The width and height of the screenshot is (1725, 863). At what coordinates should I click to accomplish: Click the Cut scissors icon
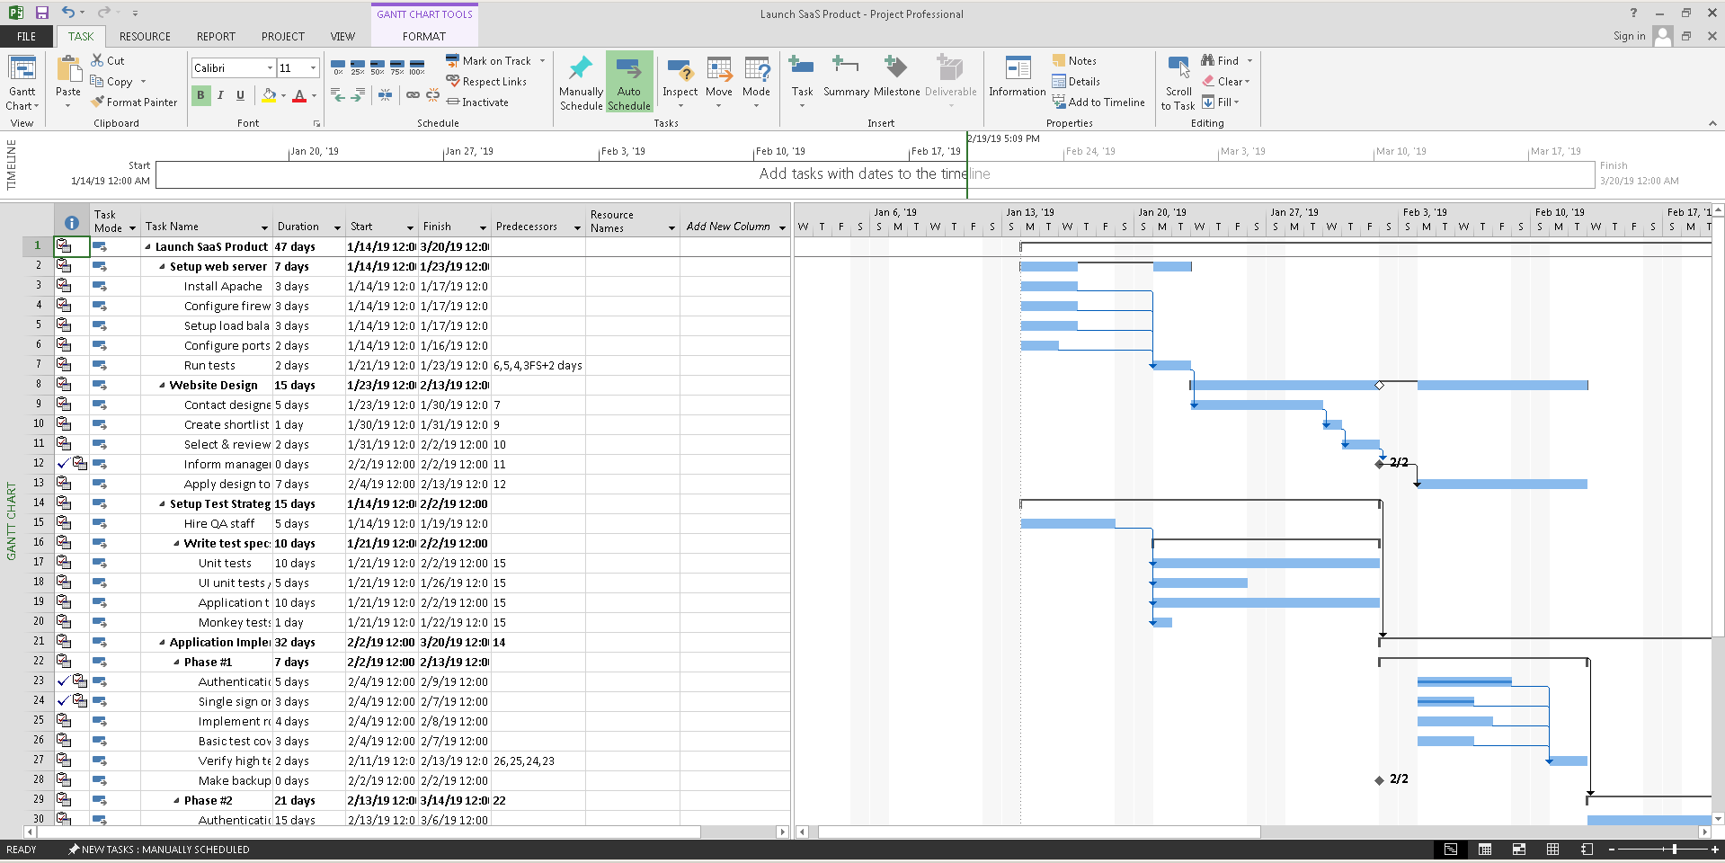[98, 60]
